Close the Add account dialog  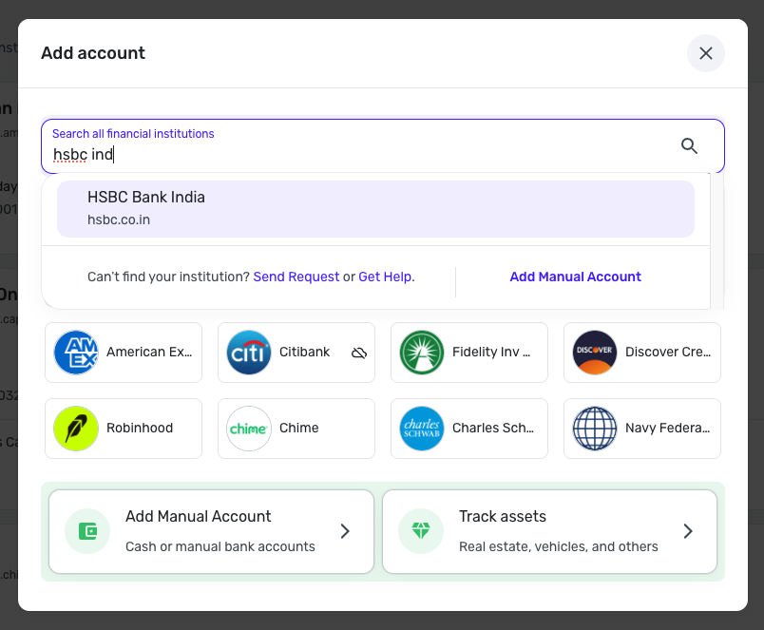[x=705, y=53]
